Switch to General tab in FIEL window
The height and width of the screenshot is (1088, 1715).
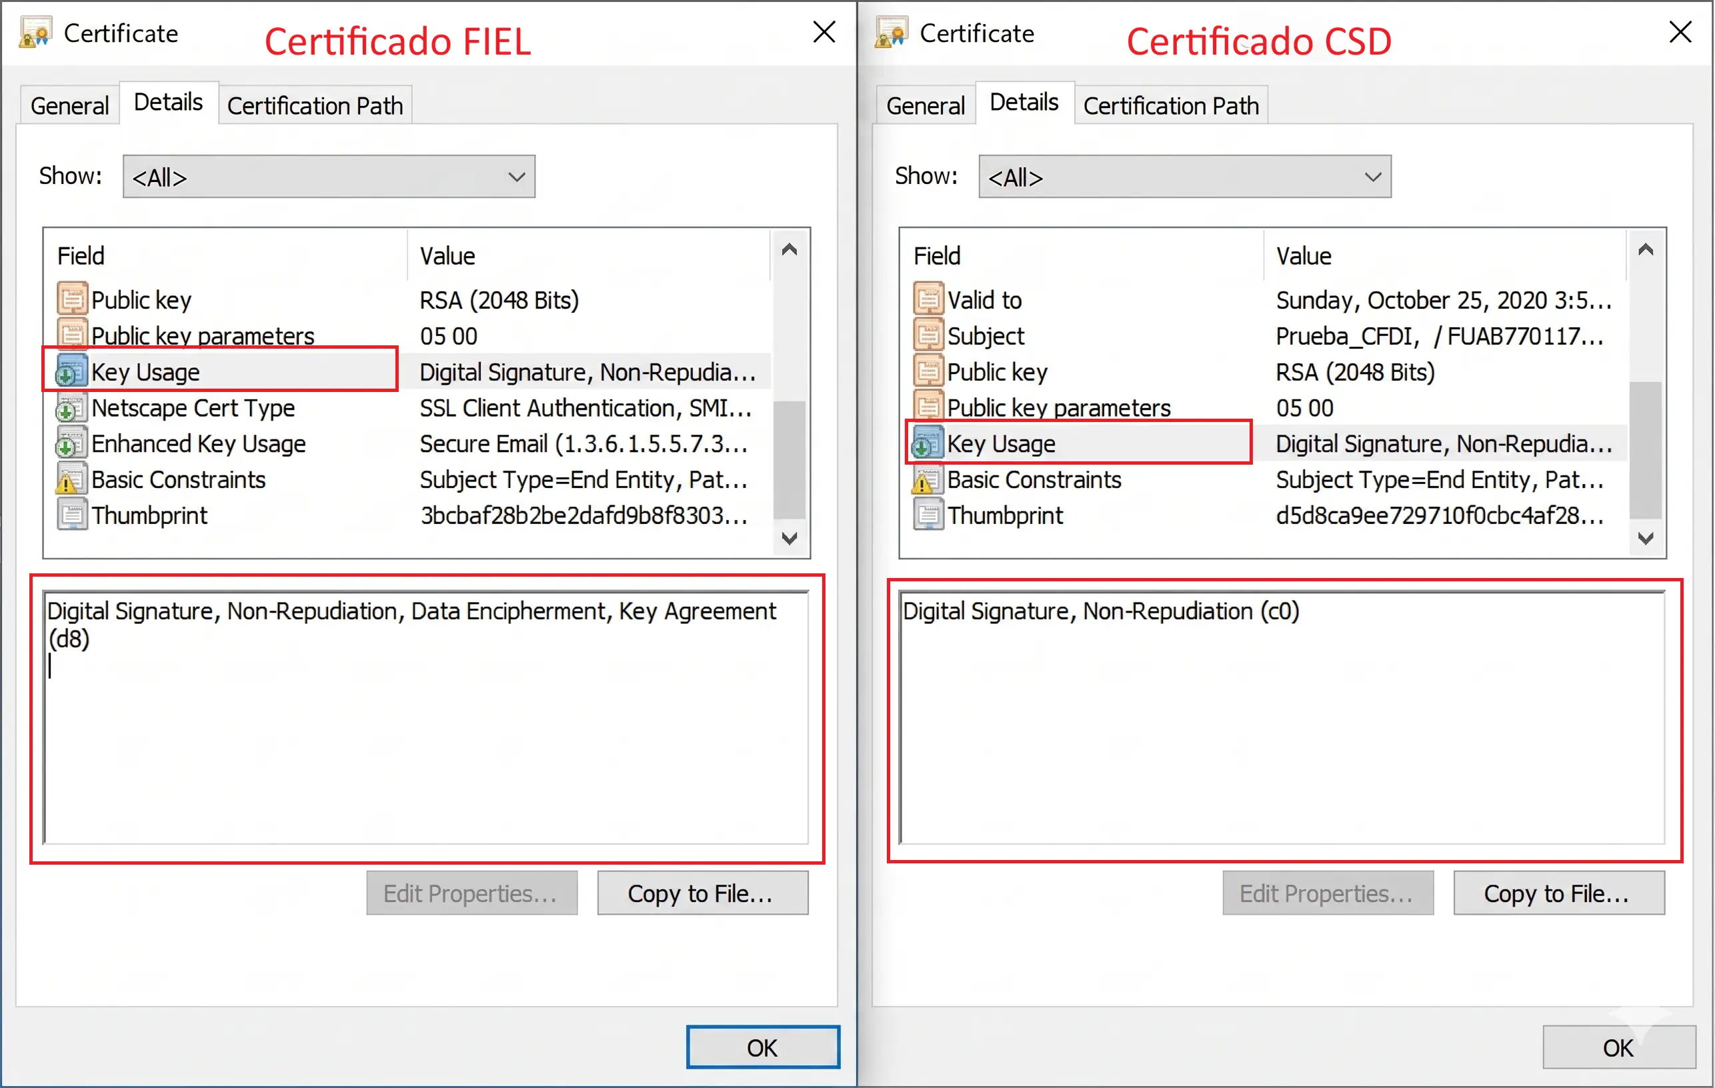(69, 106)
